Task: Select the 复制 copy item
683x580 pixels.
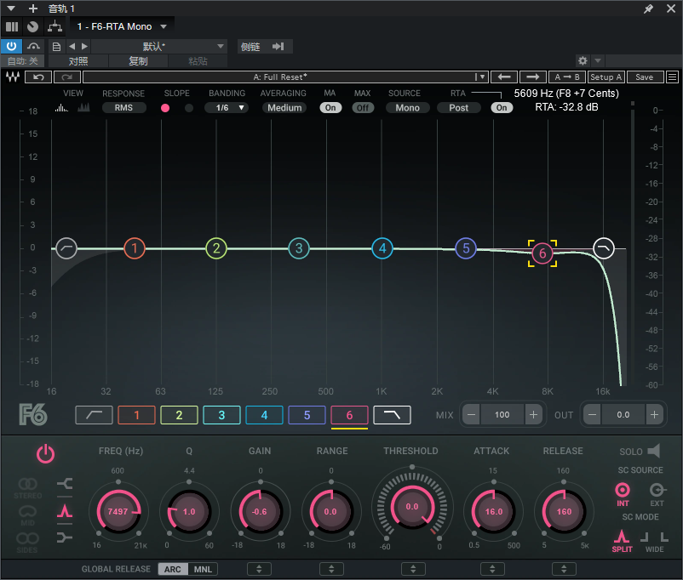Action: coord(138,61)
